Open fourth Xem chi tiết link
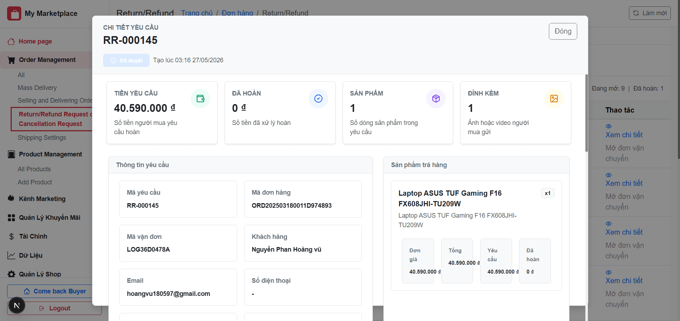The image size is (680, 321). (624, 281)
